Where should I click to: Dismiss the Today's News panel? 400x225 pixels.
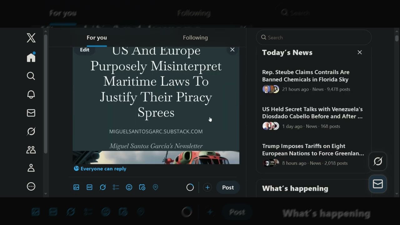click(x=360, y=52)
